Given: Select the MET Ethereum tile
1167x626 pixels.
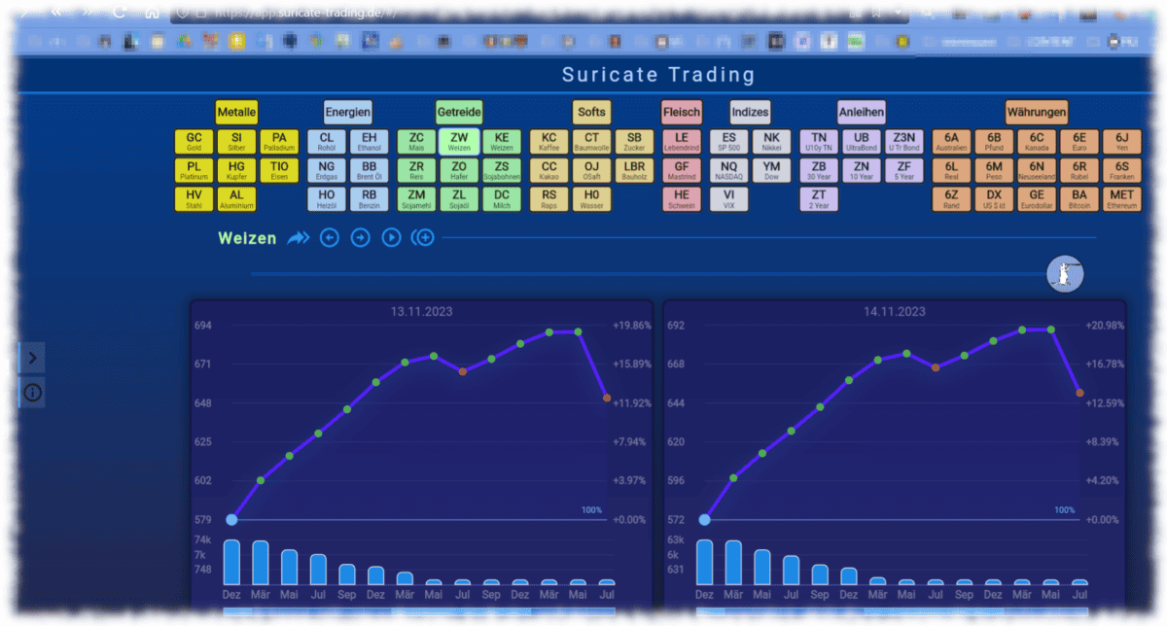Looking at the screenshot, I should (x=1122, y=198).
